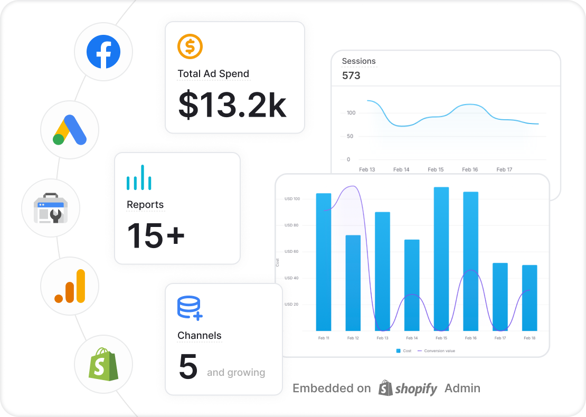Viewport: 586px width, 417px height.
Task: Click the orange dollar coin icon
Action: point(190,46)
